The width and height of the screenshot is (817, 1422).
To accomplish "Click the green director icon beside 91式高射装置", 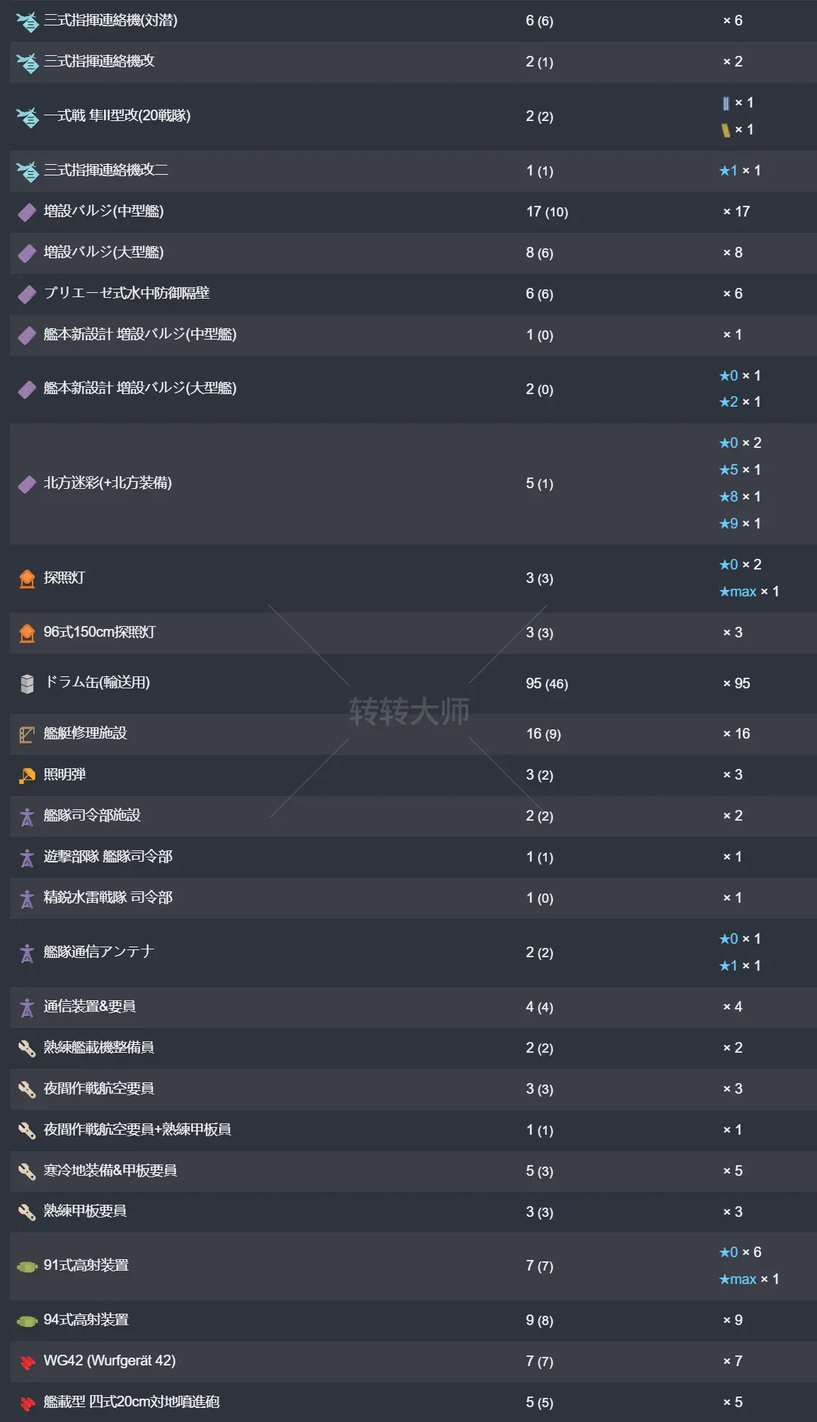I will 27,1266.
